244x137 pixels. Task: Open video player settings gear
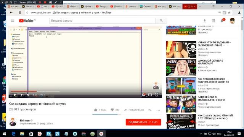(144, 95)
